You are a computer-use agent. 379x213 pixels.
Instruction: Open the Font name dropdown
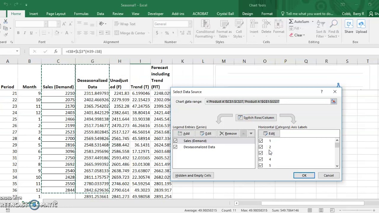pos(46,24)
